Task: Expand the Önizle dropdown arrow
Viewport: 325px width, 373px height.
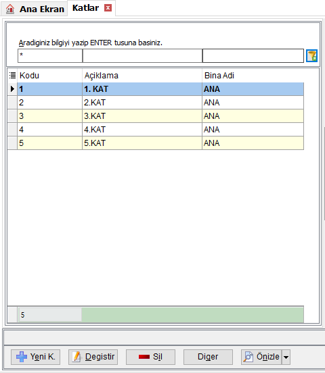Action: [286, 357]
